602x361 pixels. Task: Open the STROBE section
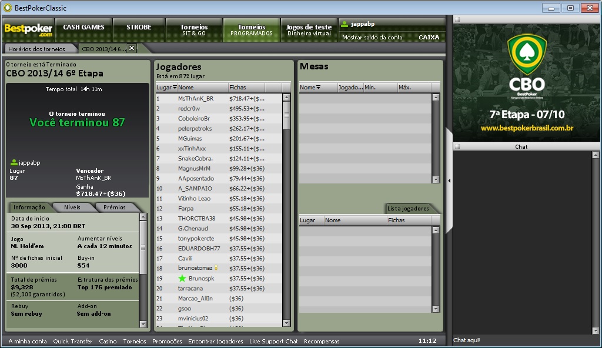pos(139,29)
